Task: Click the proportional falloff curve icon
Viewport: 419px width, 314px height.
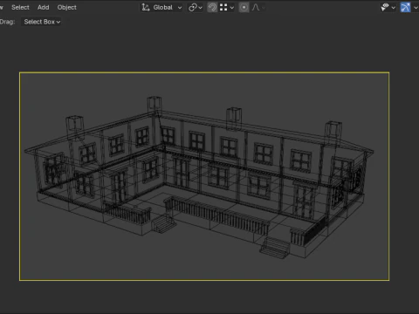Action: (256, 8)
